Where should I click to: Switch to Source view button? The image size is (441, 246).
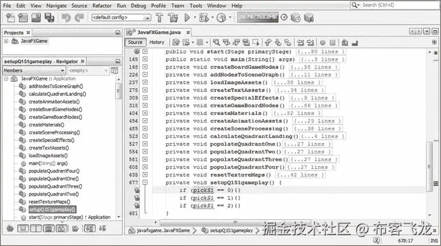pyautogui.click(x=135, y=42)
